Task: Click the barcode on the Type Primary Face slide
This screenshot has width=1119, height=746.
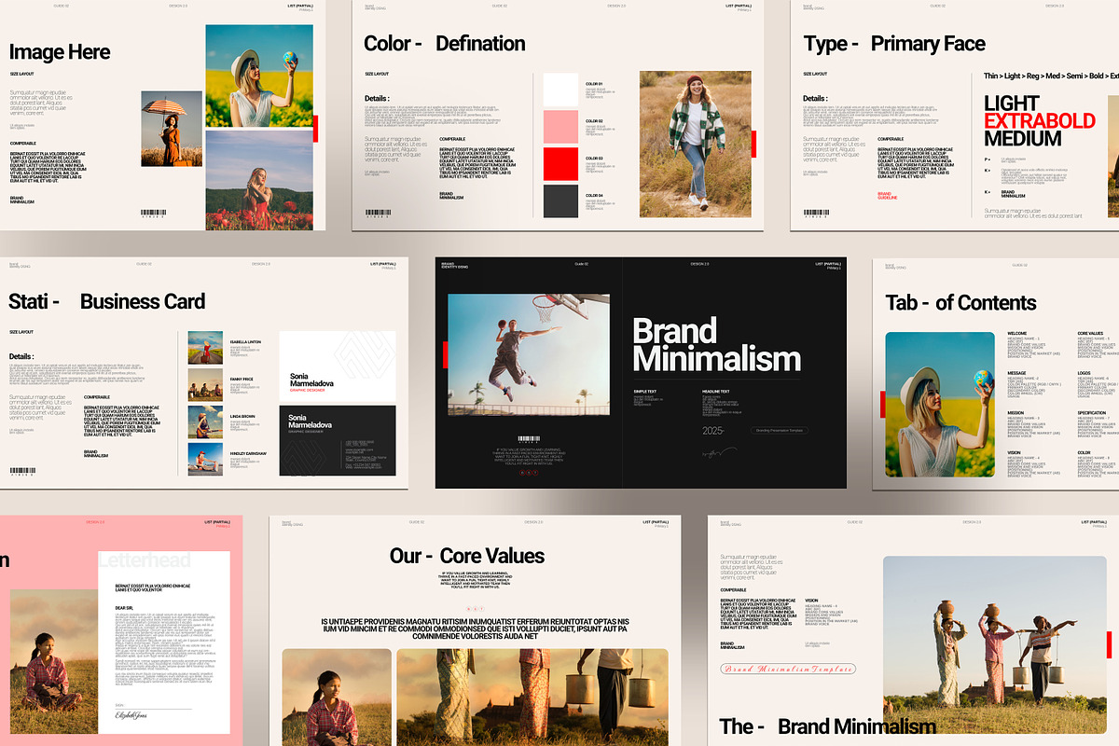Action: pos(816,214)
